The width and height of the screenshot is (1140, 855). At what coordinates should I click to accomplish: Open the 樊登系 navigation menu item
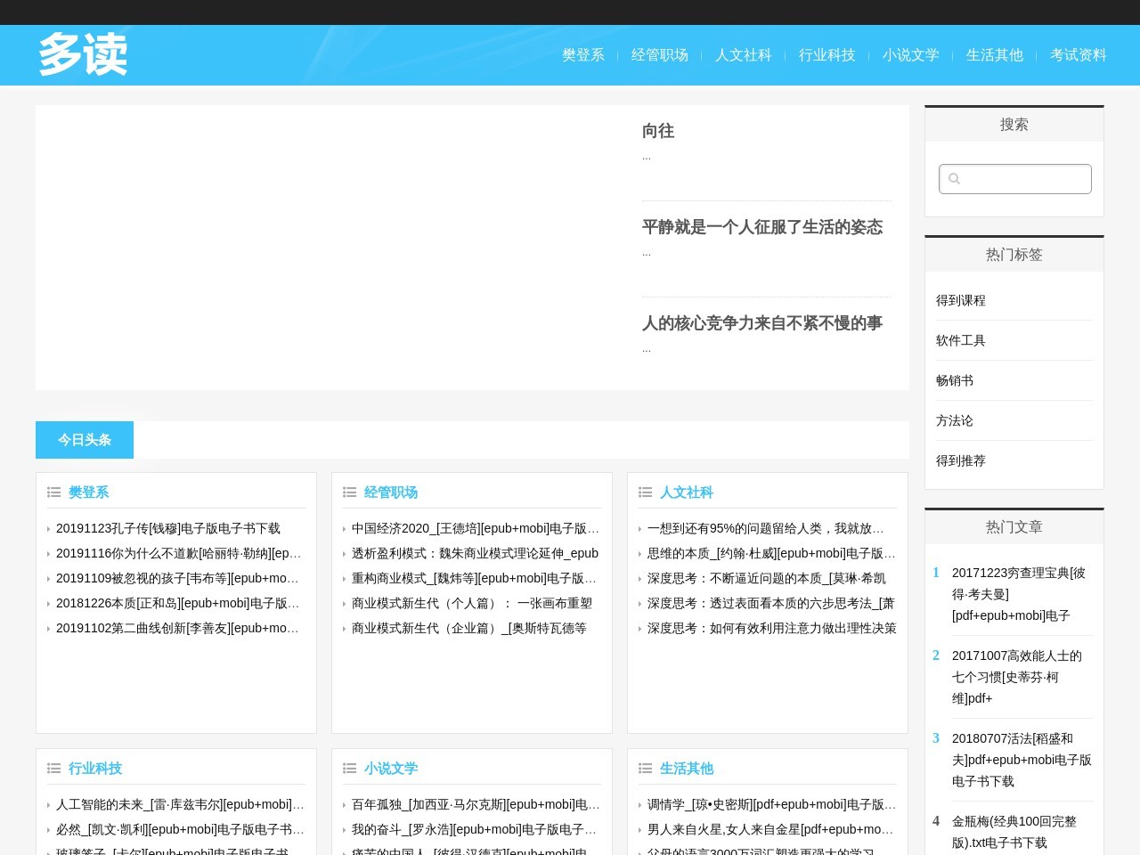(583, 55)
